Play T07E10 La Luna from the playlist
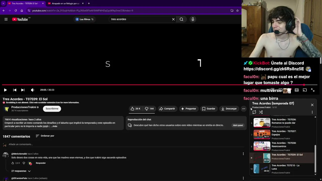 [x=282, y=169]
